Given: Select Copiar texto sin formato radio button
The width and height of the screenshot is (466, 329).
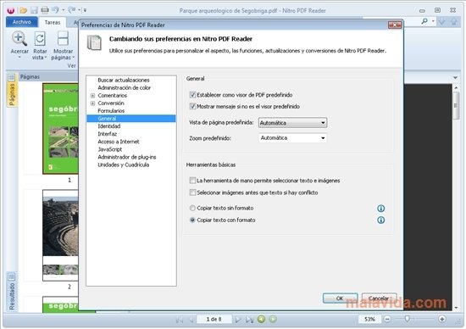Looking at the screenshot, I should [192, 208].
